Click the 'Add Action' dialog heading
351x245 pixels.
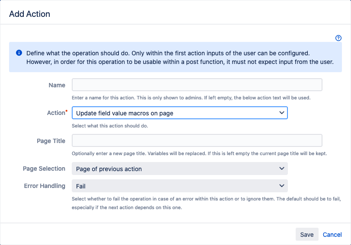pos(30,14)
